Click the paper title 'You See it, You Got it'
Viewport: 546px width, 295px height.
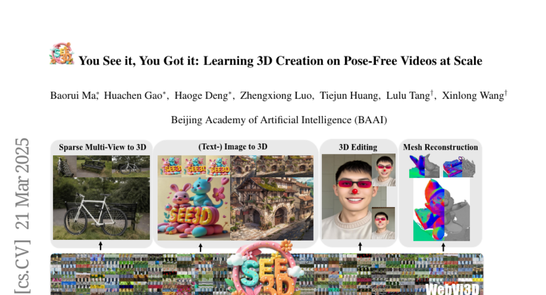[280, 61]
